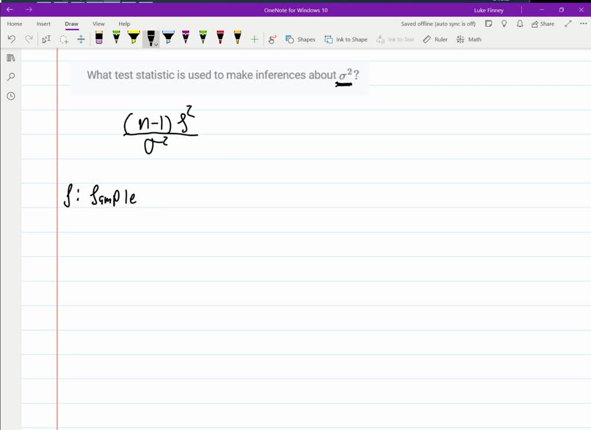Open the Shapes tool
Image resolution: width=591 pixels, height=430 pixels.
click(300, 39)
